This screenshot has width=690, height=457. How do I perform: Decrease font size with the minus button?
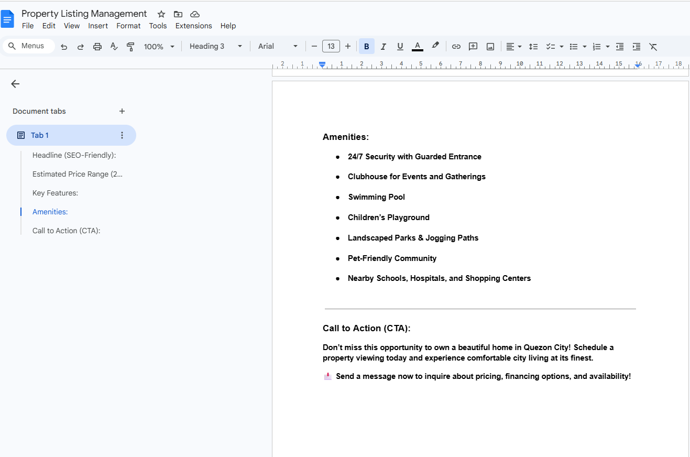[314, 47]
